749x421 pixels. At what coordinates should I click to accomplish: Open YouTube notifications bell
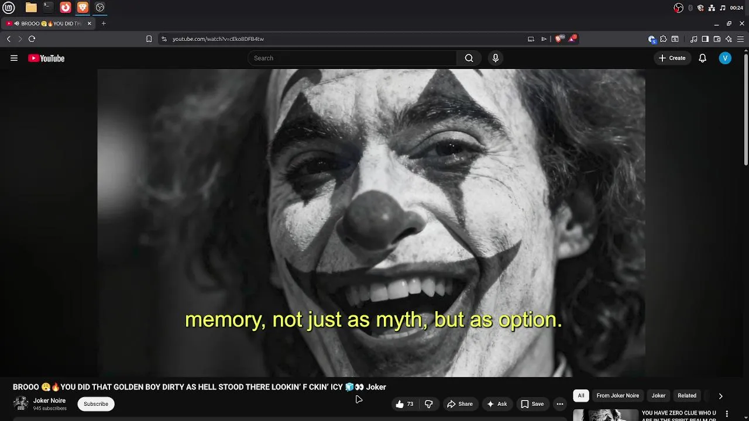703,58
